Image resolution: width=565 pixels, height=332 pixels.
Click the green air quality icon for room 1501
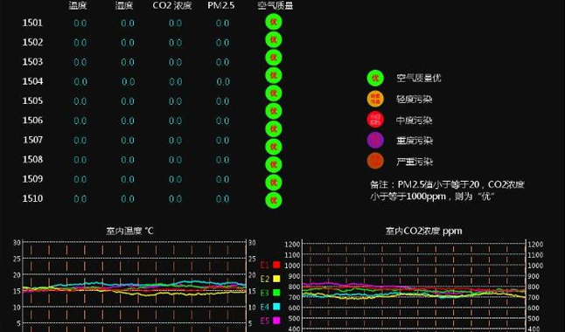(274, 22)
